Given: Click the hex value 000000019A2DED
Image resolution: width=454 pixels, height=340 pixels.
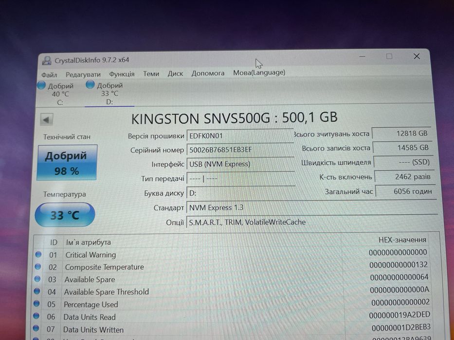Looking at the screenshot, I should (x=400, y=315).
